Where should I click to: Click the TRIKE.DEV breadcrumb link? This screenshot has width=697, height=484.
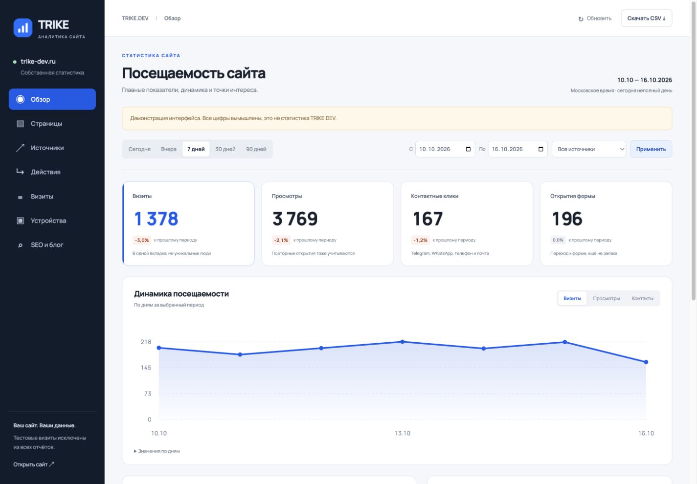pos(135,18)
